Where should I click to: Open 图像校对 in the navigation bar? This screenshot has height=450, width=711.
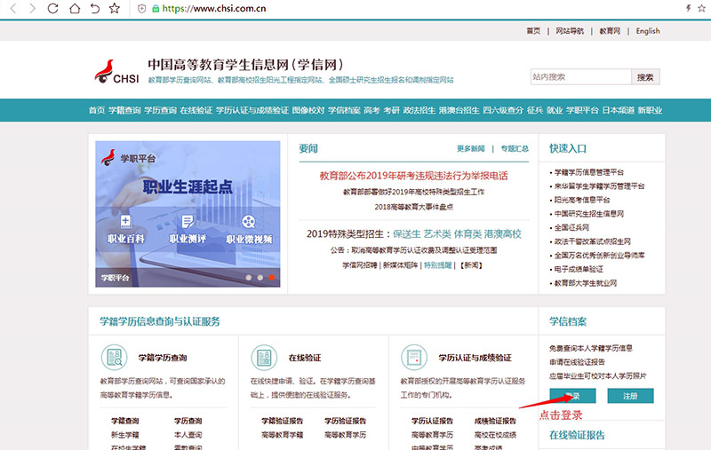coord(308,110)
